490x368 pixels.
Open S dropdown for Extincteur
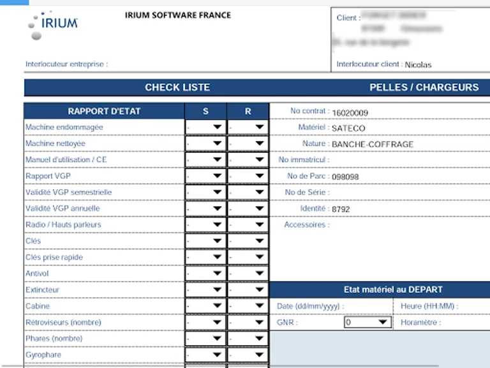pos(205,290)
